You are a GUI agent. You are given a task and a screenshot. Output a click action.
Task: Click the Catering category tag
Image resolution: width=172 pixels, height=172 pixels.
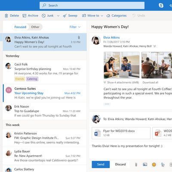pos(32,79)
